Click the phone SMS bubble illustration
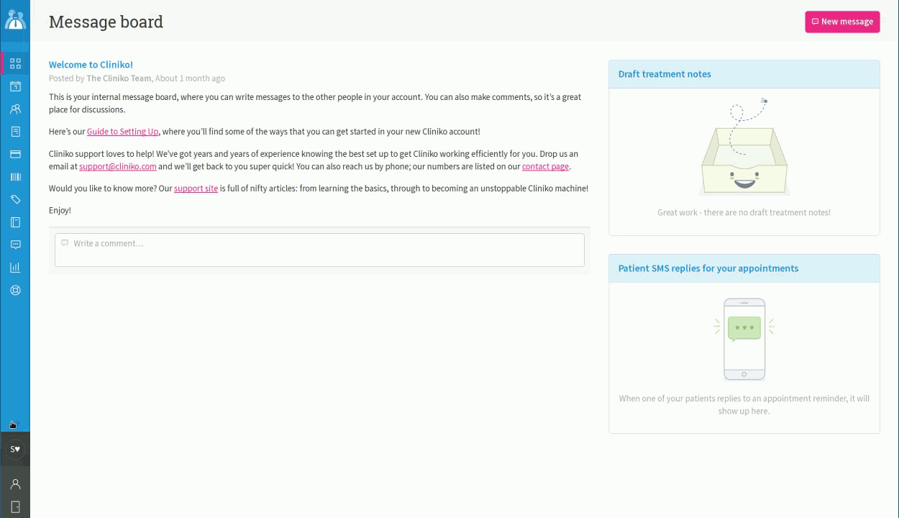Screen dimensions: 899x518 tap(744, 339)
